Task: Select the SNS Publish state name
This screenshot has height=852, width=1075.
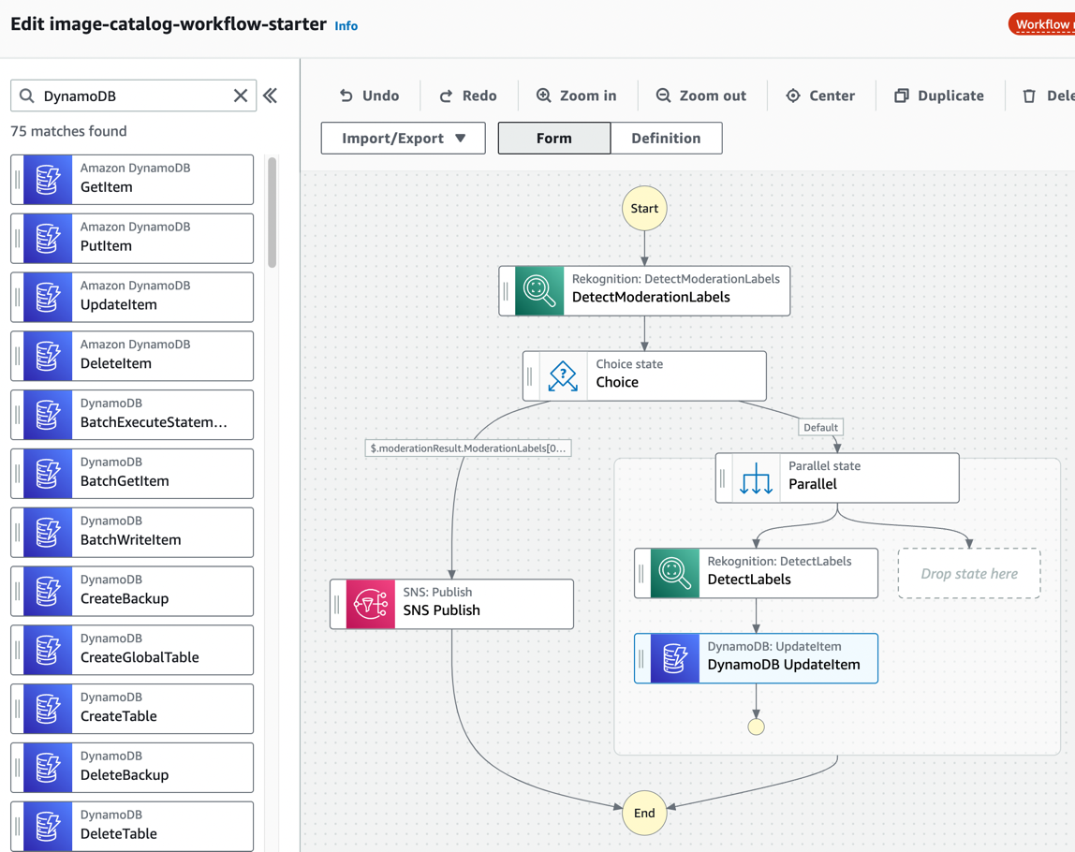Action: coord(442,610)
